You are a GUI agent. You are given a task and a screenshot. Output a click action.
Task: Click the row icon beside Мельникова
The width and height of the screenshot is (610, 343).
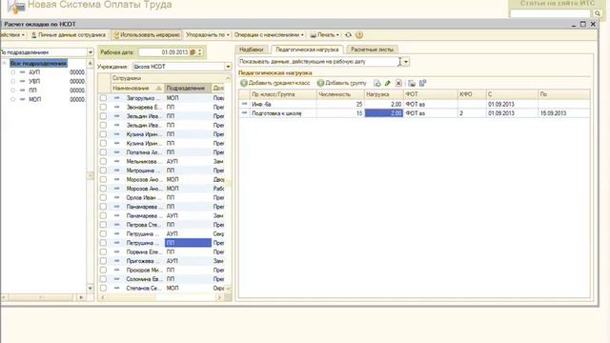(116, 161)
